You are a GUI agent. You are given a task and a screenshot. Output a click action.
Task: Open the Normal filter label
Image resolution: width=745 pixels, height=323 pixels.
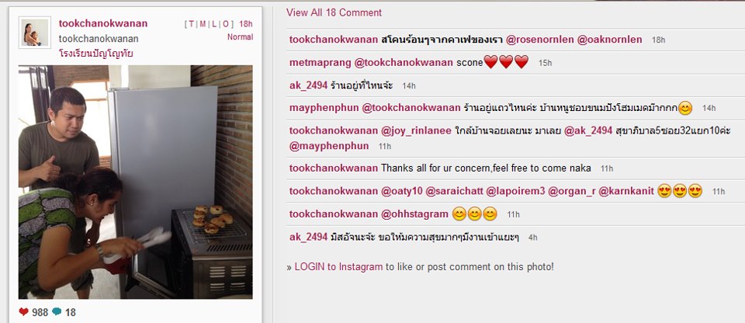coord(240,37)
